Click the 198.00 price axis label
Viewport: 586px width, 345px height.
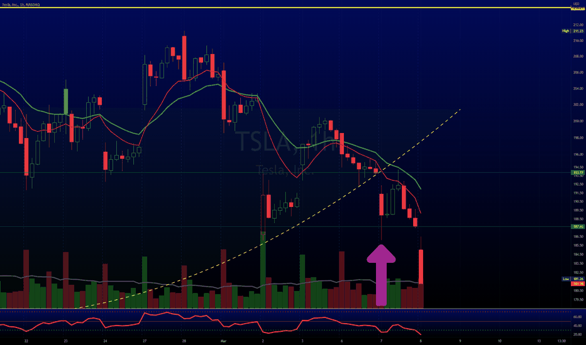pos(578,138)
